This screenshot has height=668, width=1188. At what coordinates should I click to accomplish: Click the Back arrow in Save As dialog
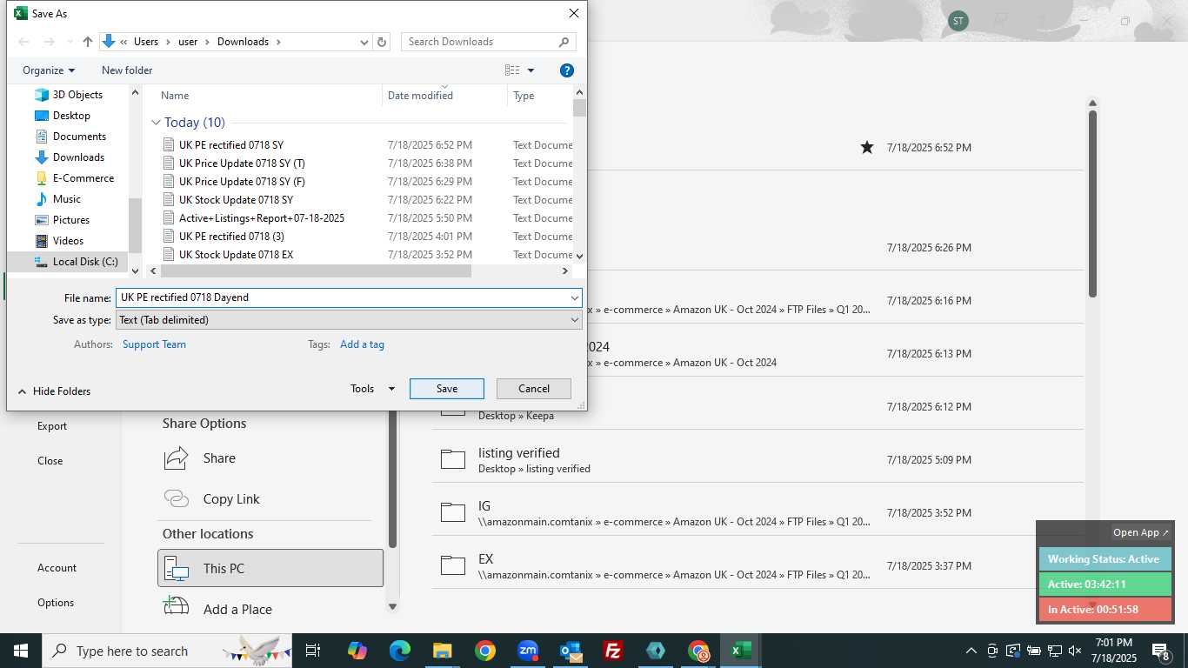click(x=24, y=42)
